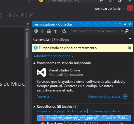Open document tab list dropdown
Image resolution: width=134 pixels, height=124 pixels.
coord(28,24)
